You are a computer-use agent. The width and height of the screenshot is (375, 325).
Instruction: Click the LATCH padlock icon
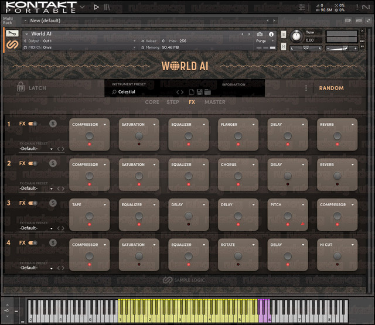pyautogui.click(x=21, y=87)
